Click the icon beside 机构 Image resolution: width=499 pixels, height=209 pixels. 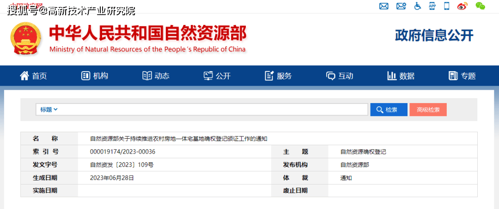(86, 76)
